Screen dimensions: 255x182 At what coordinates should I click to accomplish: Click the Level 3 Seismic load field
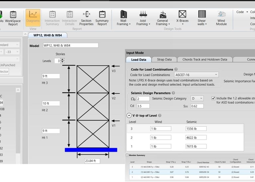tap(196, 129)
